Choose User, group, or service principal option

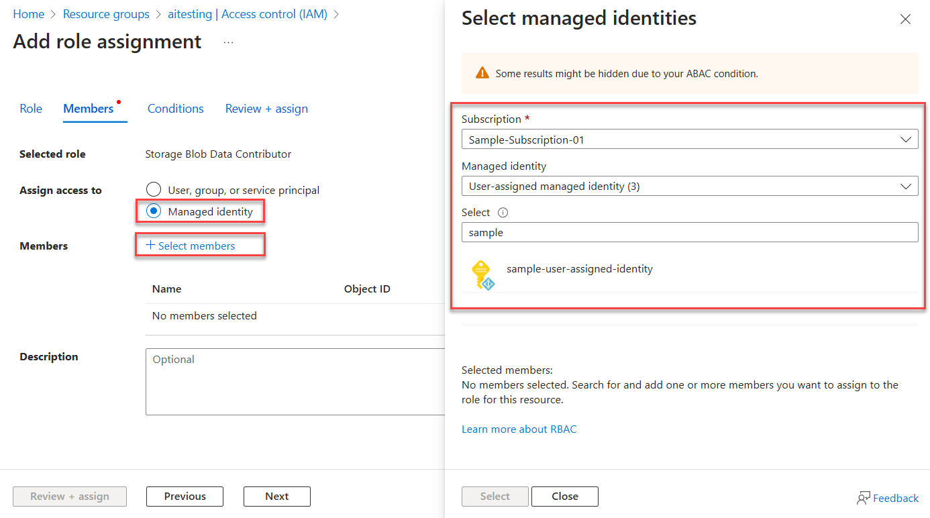154,189
